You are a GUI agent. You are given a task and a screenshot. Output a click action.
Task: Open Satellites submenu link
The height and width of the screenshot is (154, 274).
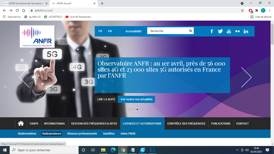tap(109, 133)
